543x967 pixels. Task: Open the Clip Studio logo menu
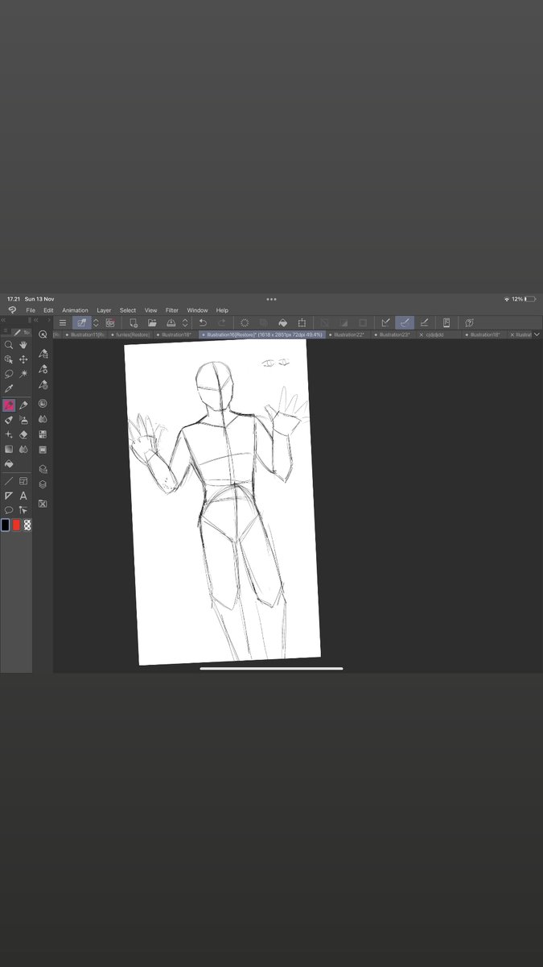coord(11,310)
